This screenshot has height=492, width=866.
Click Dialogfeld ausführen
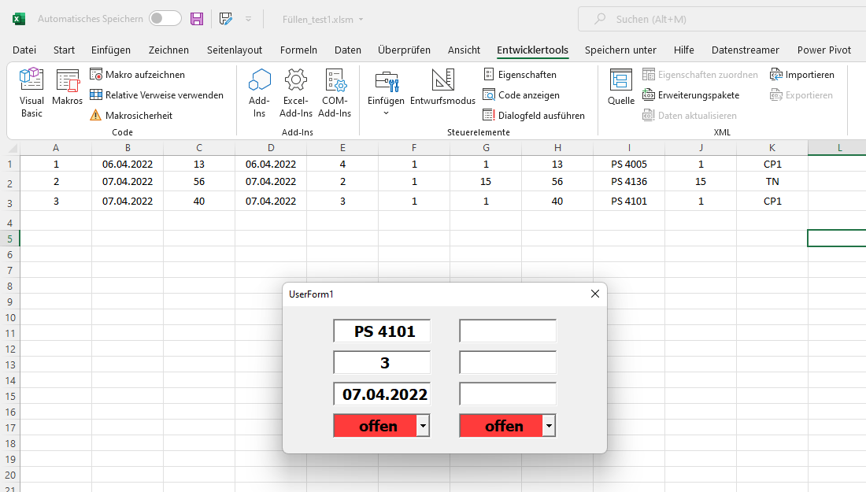click(534, 116)
